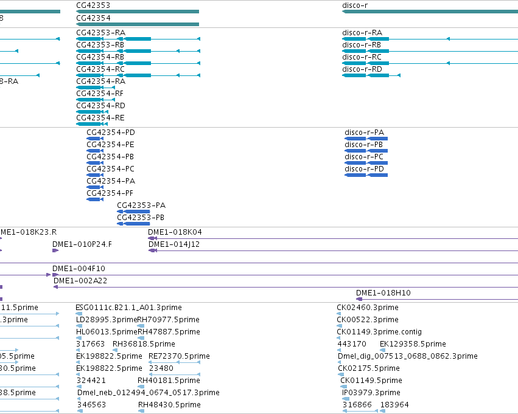Click the 316866 feature label
518x414 pixels.
point(357,405)
